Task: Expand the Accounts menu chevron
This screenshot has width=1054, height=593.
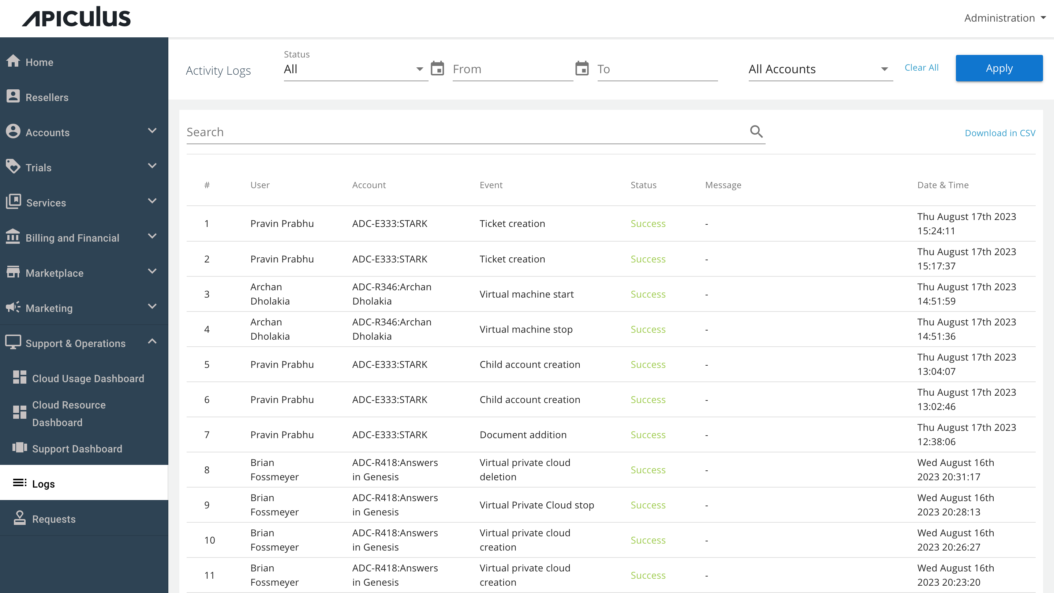Action: [152, 131]
